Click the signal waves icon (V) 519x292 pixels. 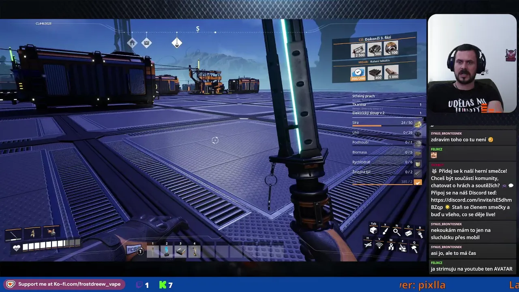coord(380,245)
